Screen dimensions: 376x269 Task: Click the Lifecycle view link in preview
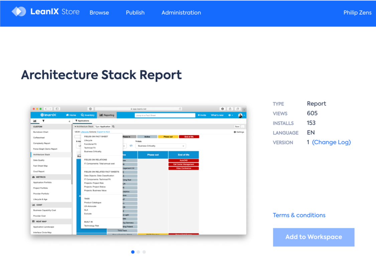pos(85,132)
